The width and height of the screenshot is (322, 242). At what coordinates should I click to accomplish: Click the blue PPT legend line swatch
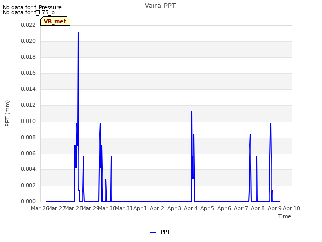(x=153, y=233)
